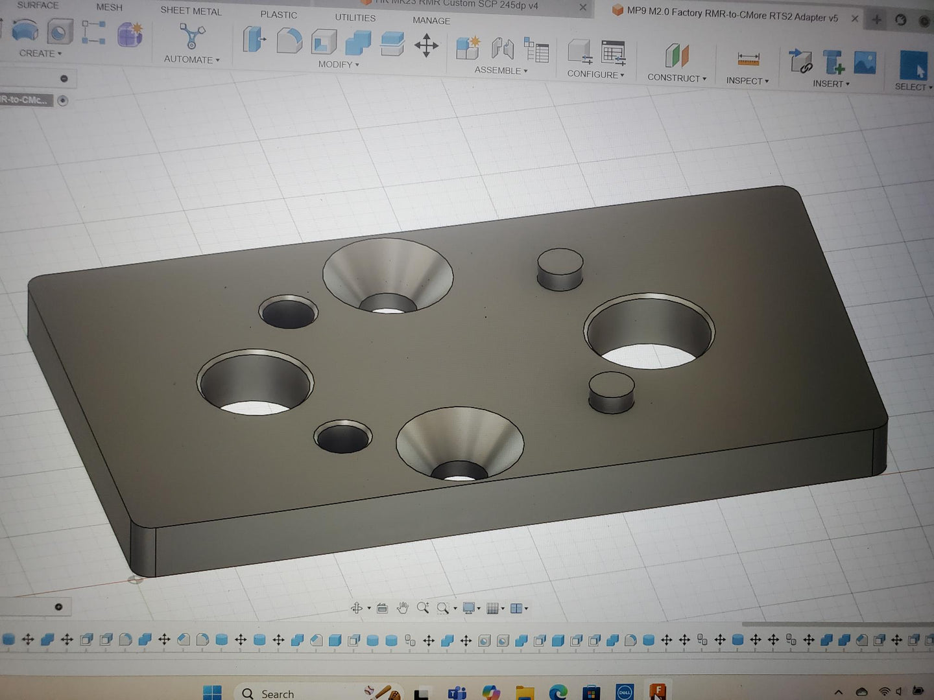The height and width of the screenshot is (700, 934).
Task: Open the Windows Start menu
Action: (212, 692)
